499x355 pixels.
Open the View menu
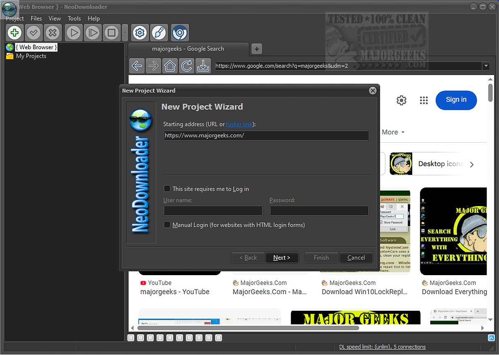click(55, 18)
